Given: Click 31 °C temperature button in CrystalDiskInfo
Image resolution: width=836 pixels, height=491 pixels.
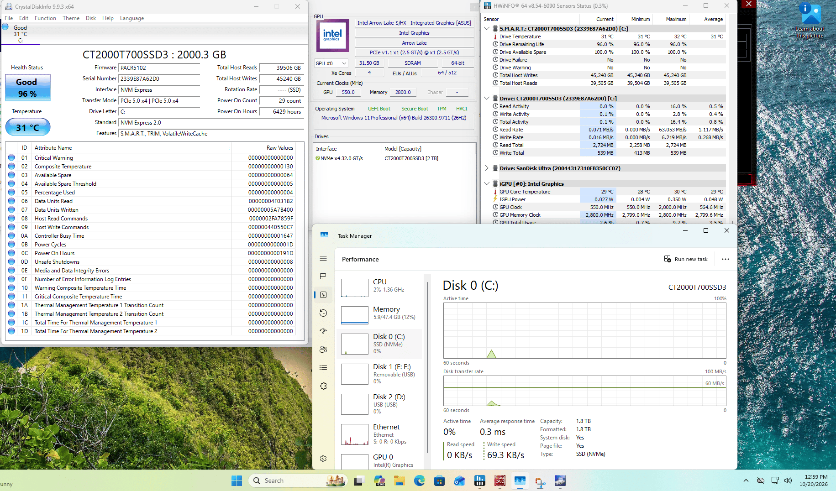Looking at the screenshot, I should click(x=27, y=127).
